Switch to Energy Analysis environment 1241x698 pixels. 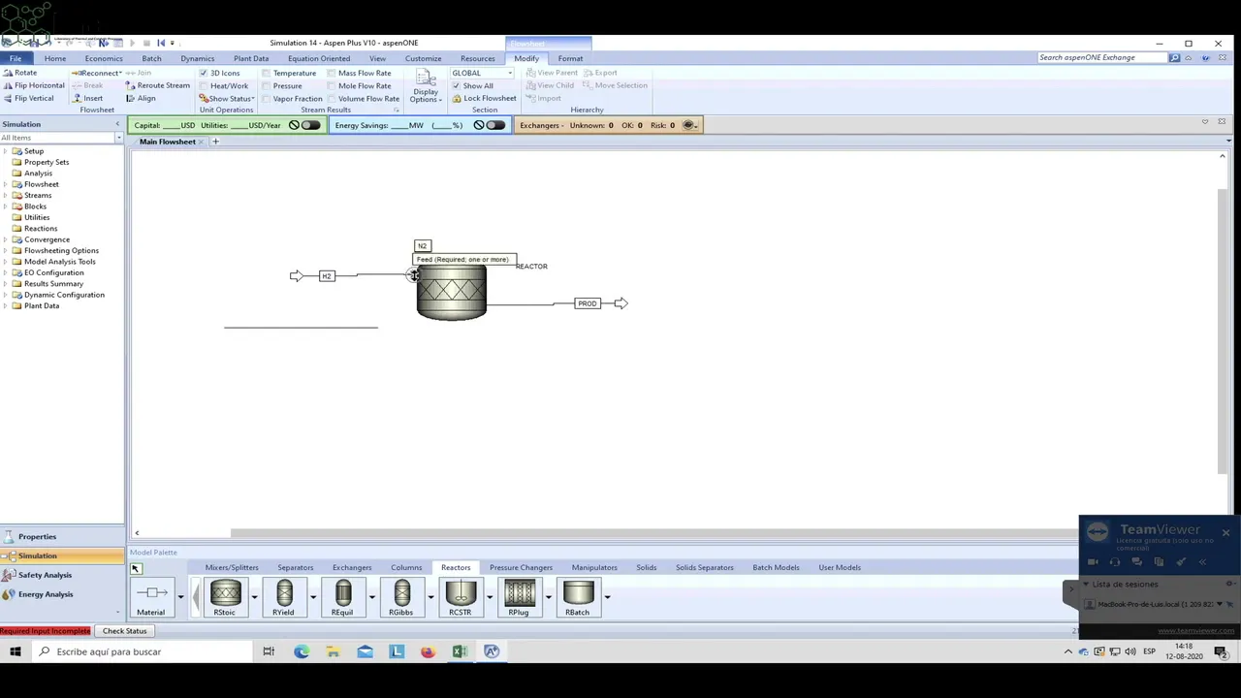(x=62, y=594)
